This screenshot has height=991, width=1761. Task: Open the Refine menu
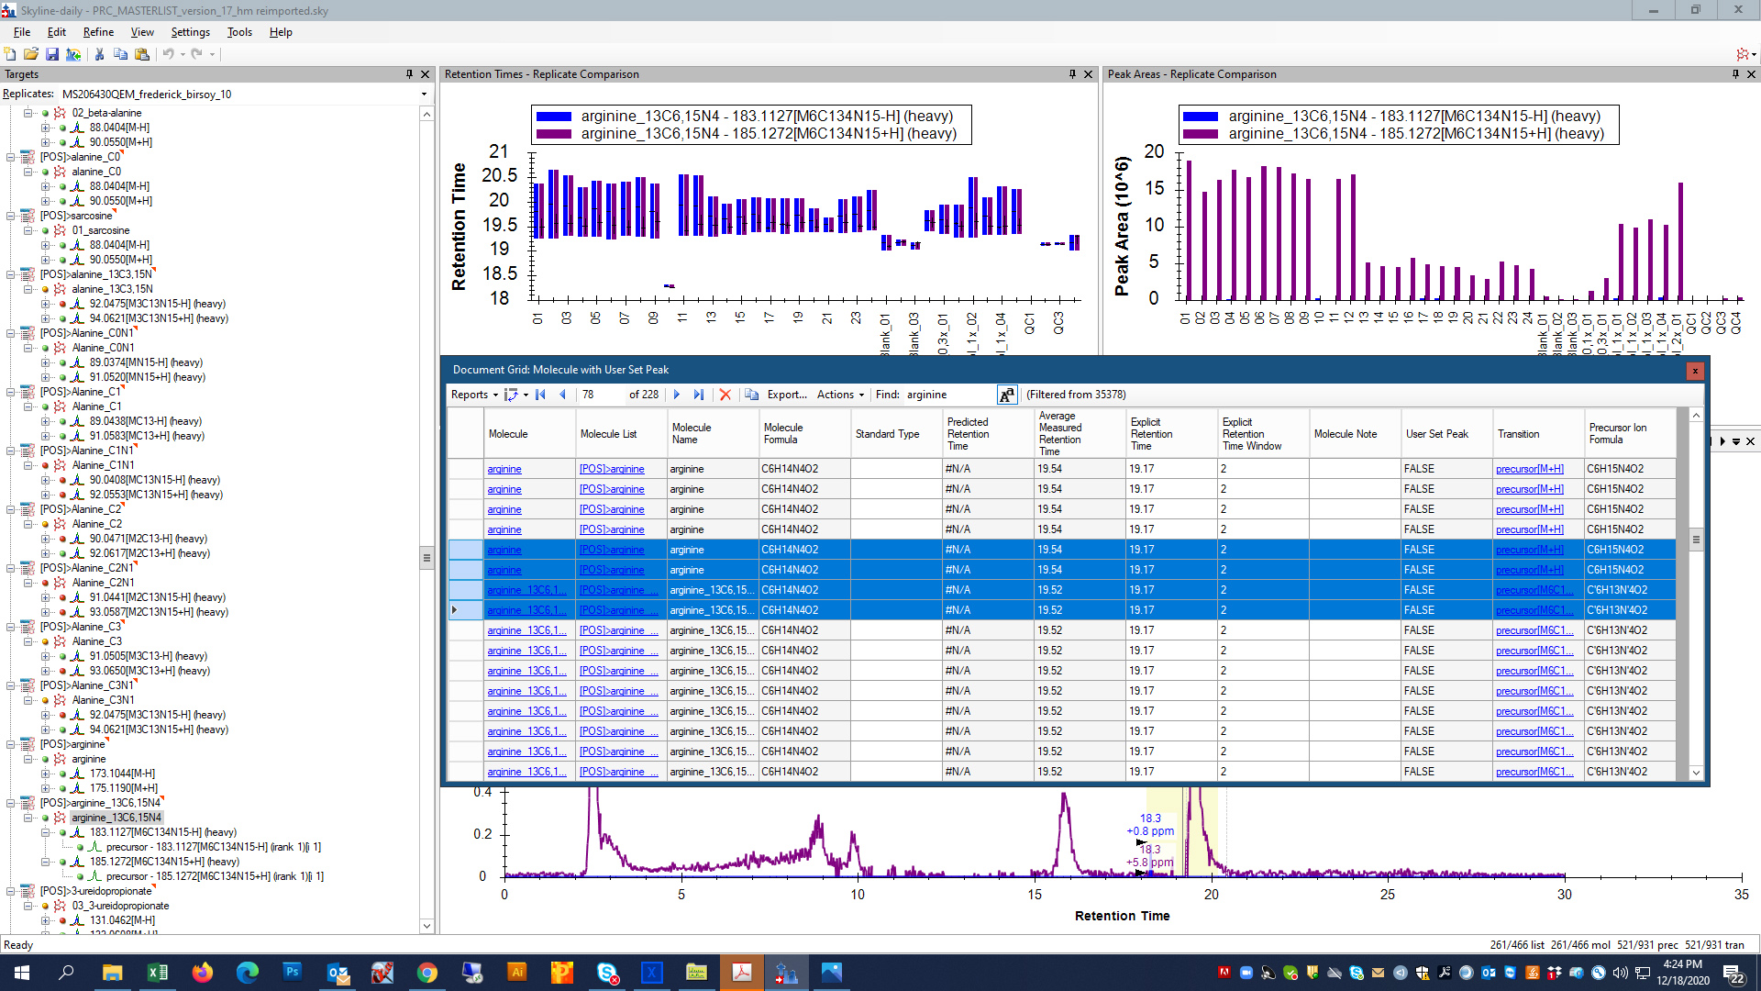[98, 32]
